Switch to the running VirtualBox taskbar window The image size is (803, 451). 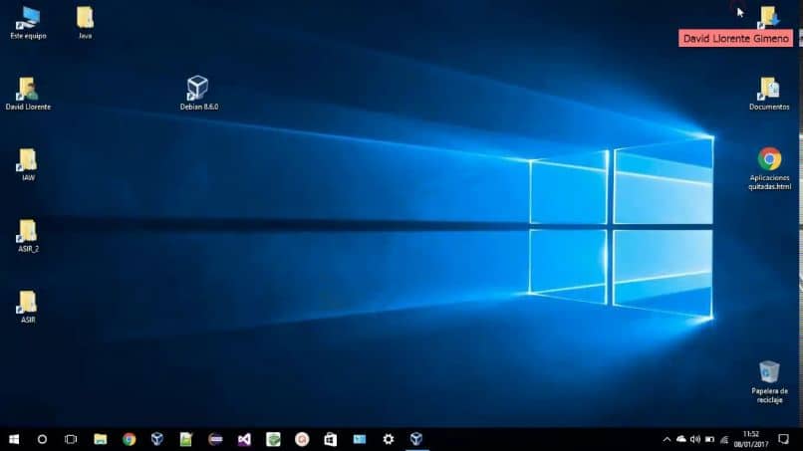pyautogui.click(x=416, y=439)
